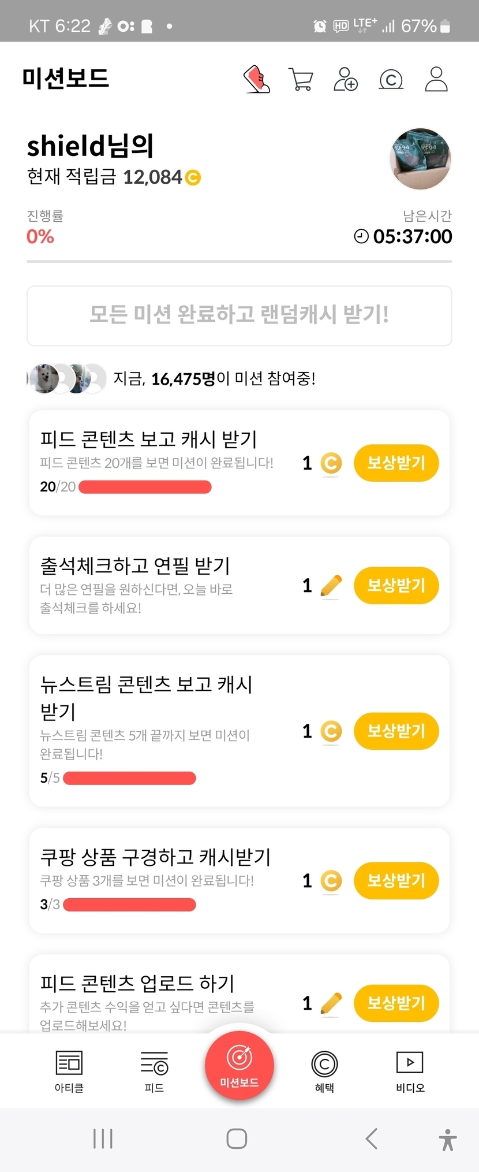Open the cash coin icon in header
The height and width of the screenshot is (1172, 479).
tap(391, 79)
